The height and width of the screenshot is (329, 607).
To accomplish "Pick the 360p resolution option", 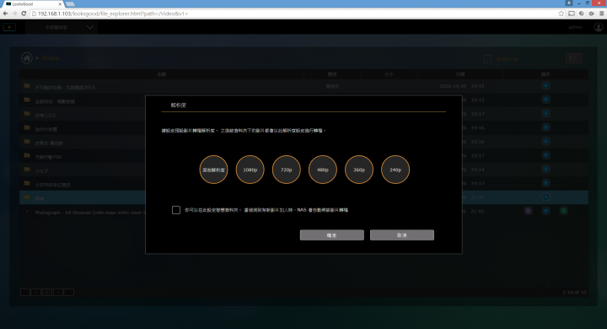I will 359,170.
